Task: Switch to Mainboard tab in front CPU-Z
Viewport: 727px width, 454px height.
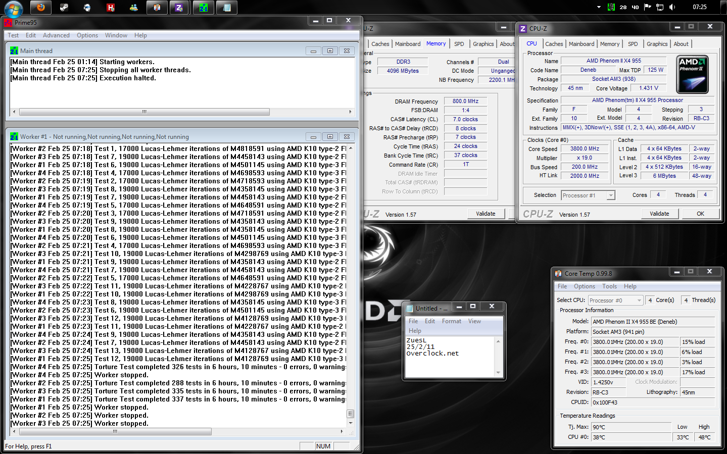Action: click(581, 44)
